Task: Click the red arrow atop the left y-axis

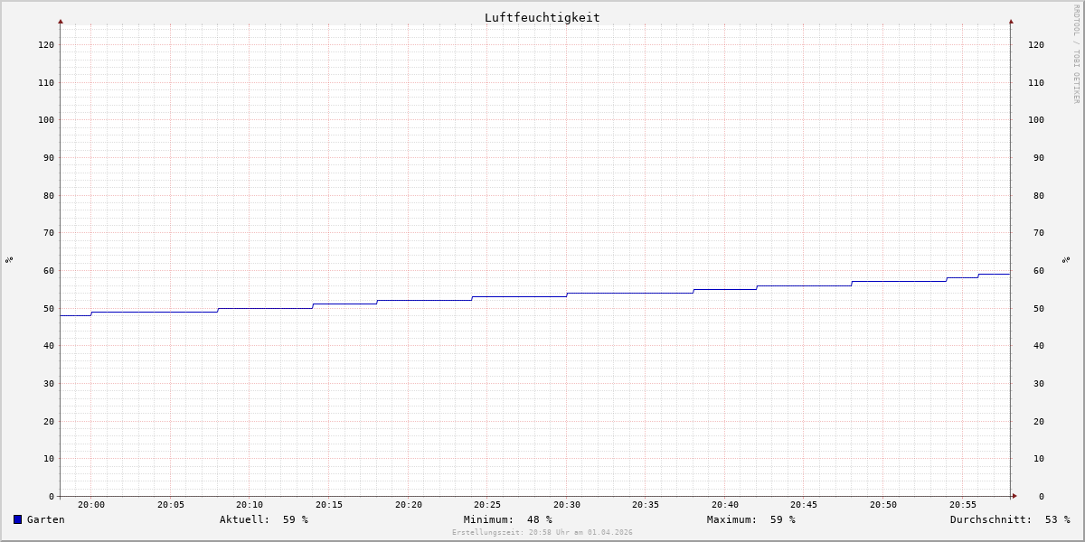Action: pos(61,21)
